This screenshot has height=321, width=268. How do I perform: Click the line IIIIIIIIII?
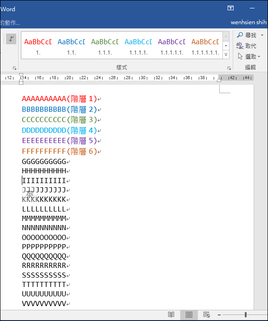pos(44,181)
